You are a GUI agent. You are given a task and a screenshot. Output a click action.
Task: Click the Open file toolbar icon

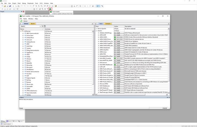[5, 6]
